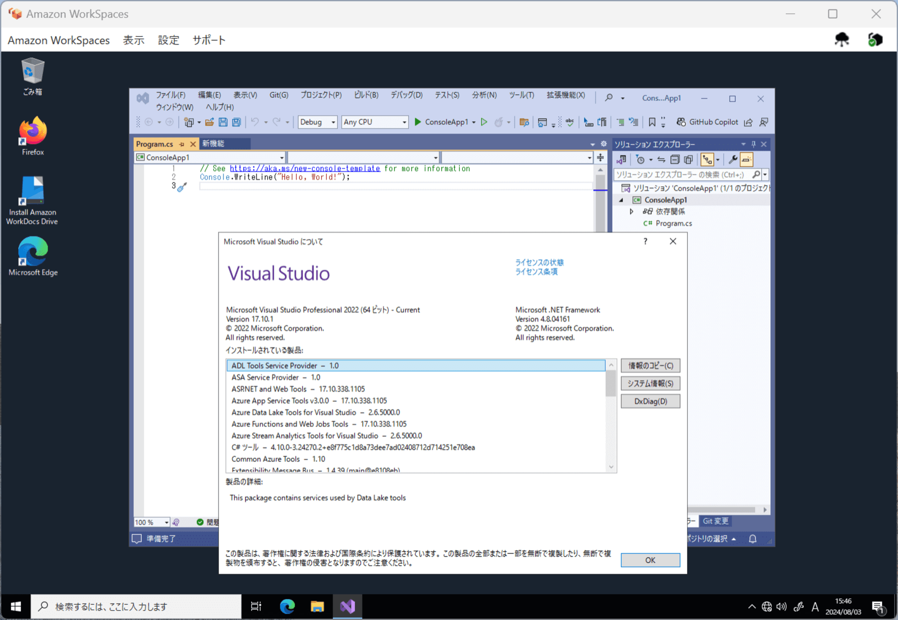This screenshot has width=898, height=620.
Task: Click Collapse All icon in Solution Explorer
Action: (x=675, y=159)
